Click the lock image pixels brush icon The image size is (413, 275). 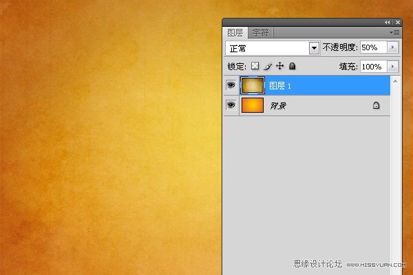pyautogui.click(x=268, y=67)
